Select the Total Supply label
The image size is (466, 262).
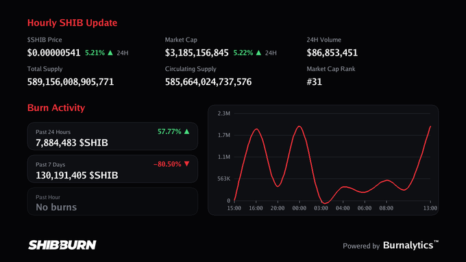(45, 69)
